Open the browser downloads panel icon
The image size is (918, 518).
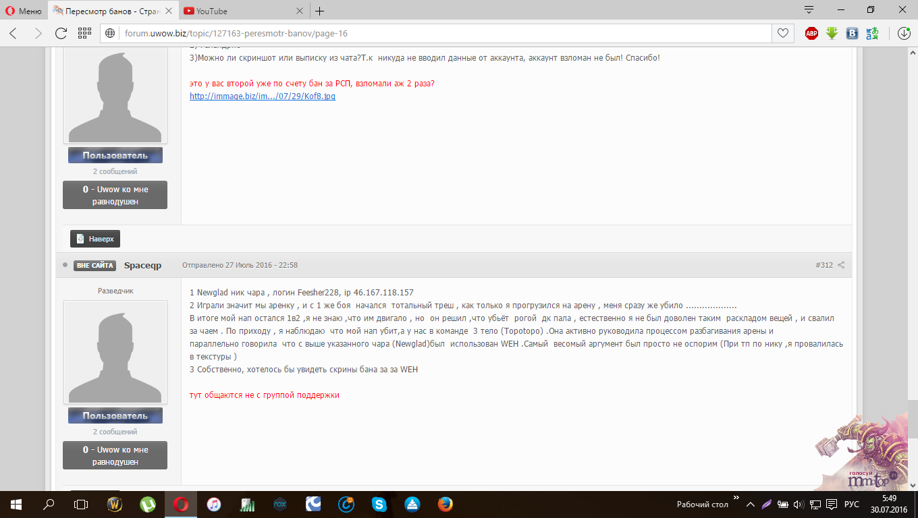point(904,33)
